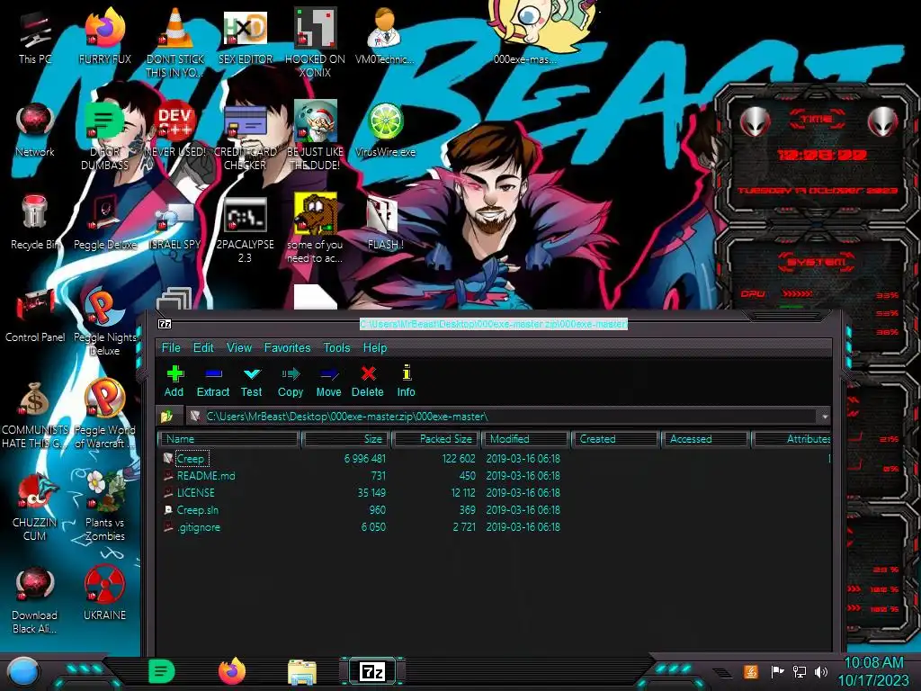Select the Plants vs Zombies desktop icon

pyautogui.click(x=104, y=507)
